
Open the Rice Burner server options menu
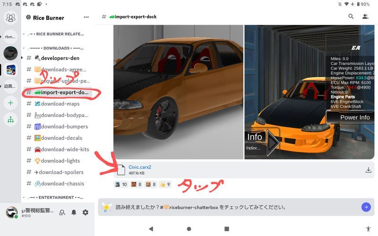(x=86, y=17)
